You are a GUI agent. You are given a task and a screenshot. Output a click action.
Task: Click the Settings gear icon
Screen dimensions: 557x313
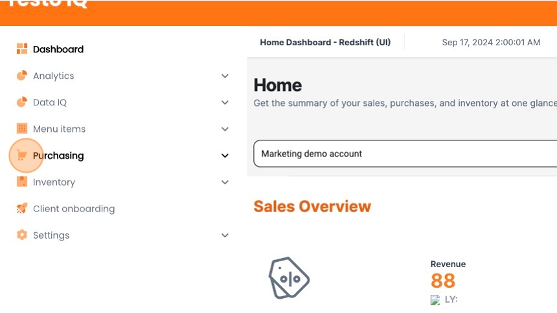click(21, 235)
